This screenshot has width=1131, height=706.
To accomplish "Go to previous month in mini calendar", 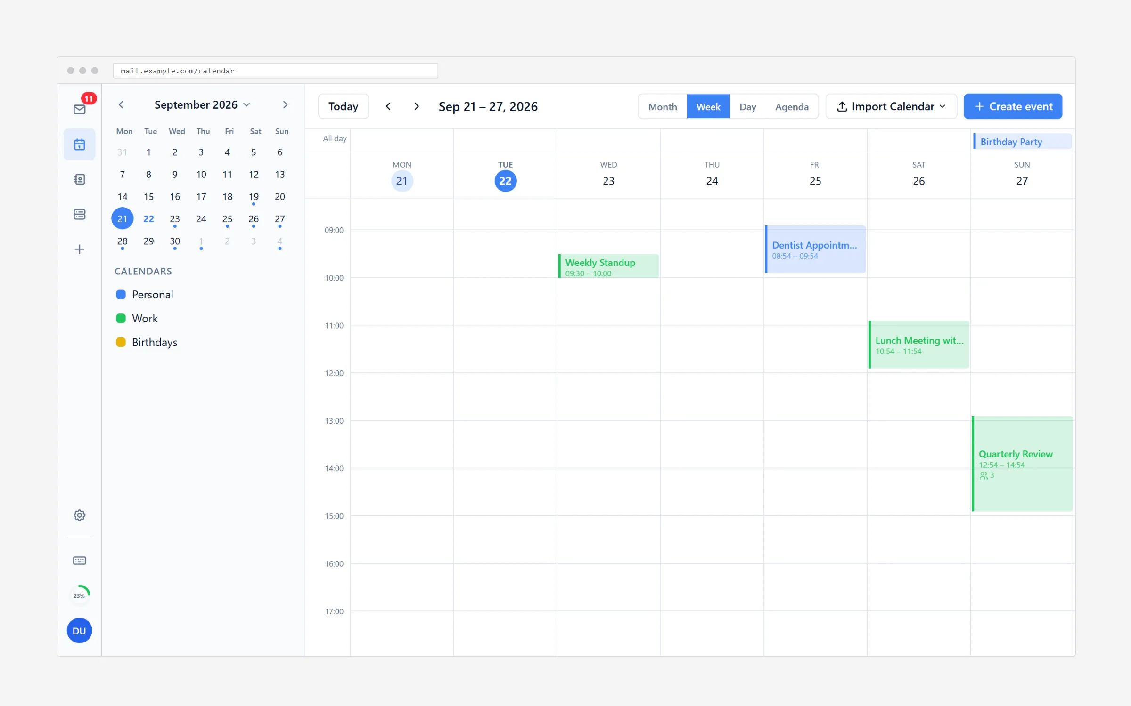I will (x=121, y=104).
